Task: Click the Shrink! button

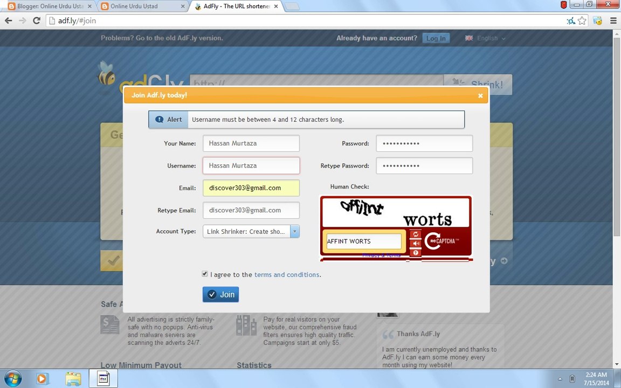Action: click(x=478, y=84)
